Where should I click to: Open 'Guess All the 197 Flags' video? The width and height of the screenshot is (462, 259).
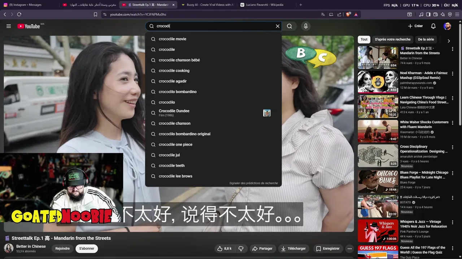coord(423,250)
